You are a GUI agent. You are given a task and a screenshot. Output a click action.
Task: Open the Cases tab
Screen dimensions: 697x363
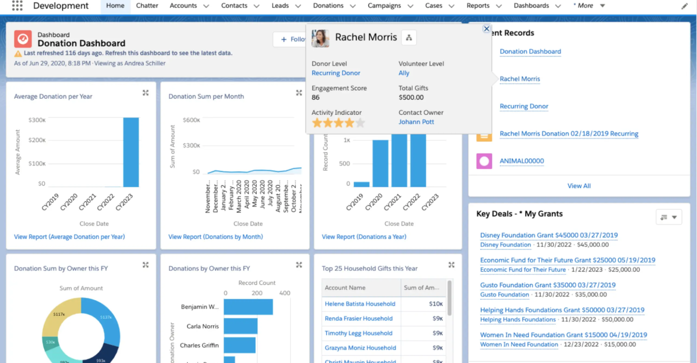point(433,6)
